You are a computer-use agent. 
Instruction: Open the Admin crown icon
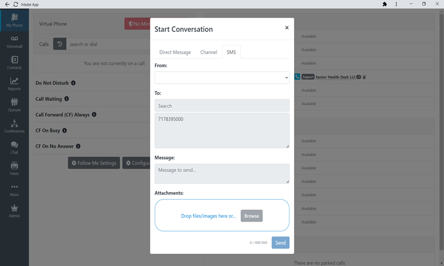[x=14, y=211]
